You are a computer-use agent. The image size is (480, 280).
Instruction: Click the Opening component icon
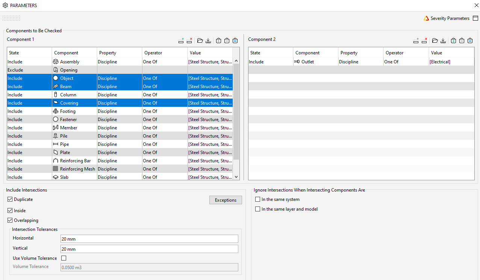pos(56,70)
